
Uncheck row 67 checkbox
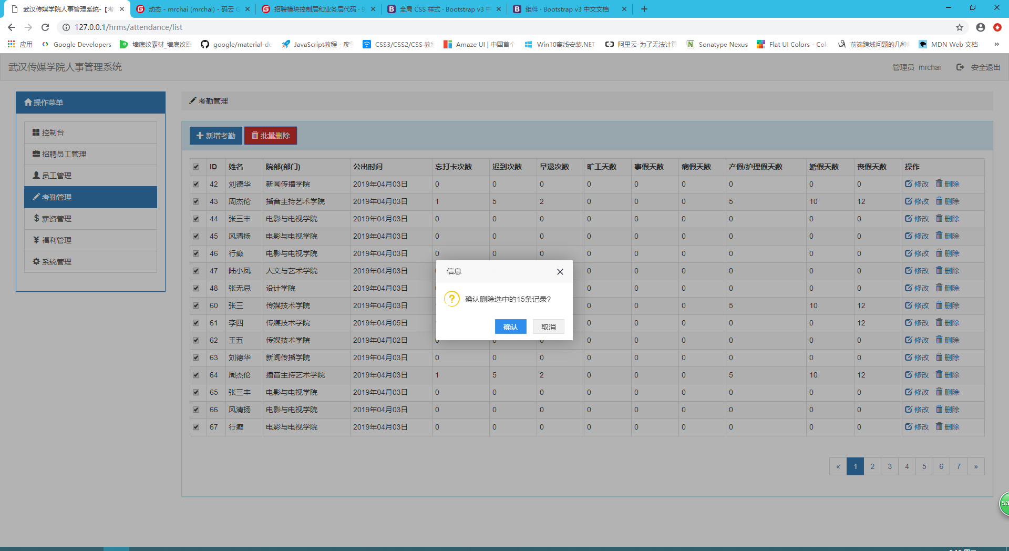pyautogui.click(x=196, y=427)
